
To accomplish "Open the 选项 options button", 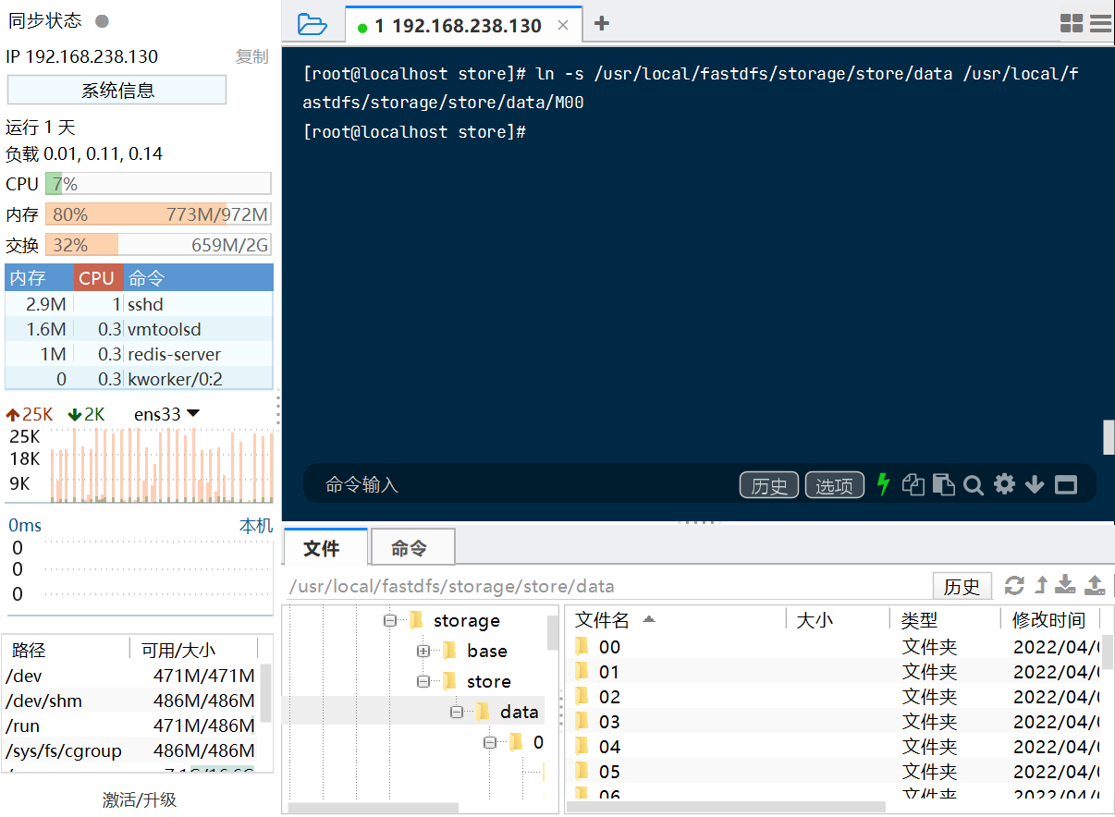I will [x=835, y=485].
